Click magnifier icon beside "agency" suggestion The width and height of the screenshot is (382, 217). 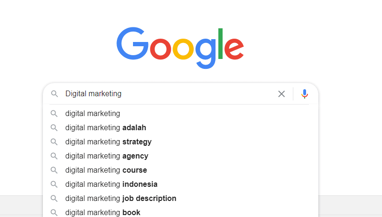pyautogui.click(x=54, y=156)
